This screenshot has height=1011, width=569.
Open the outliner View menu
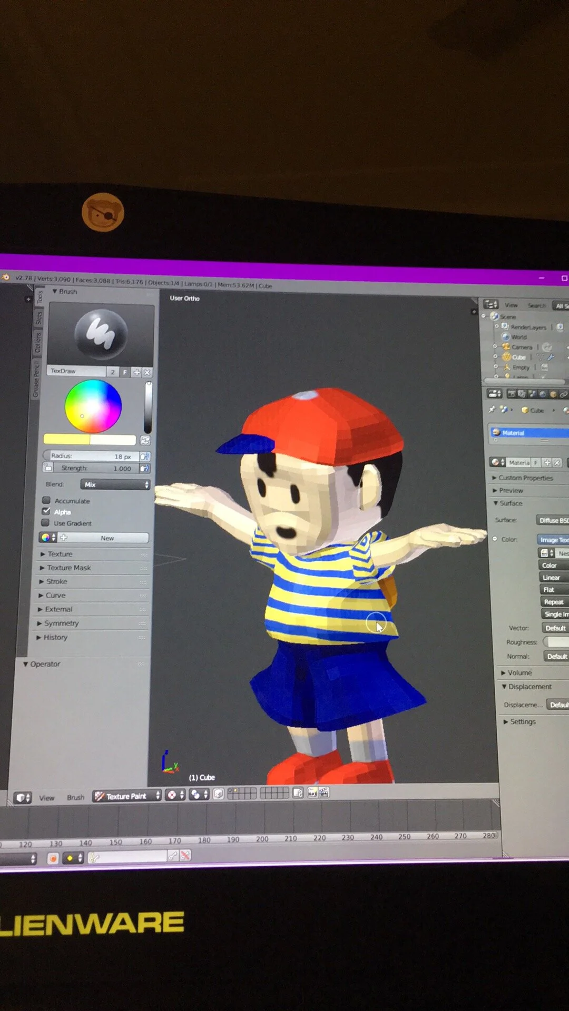[511, 305]
